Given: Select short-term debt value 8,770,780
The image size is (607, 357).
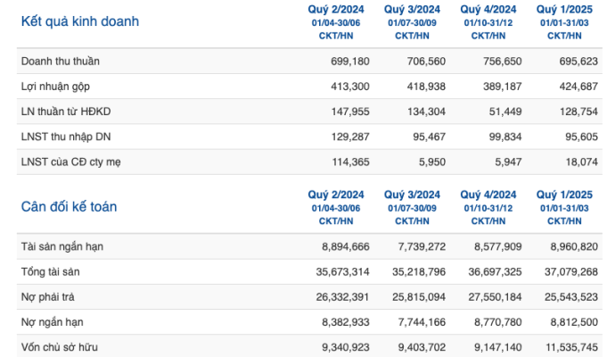Looking at the screenshot, I should click(x=498, y=322).
